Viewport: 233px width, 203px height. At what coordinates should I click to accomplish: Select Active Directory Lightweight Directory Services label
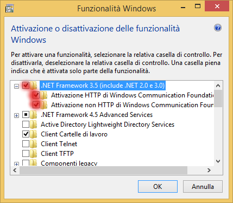click(x=108, y=125)
